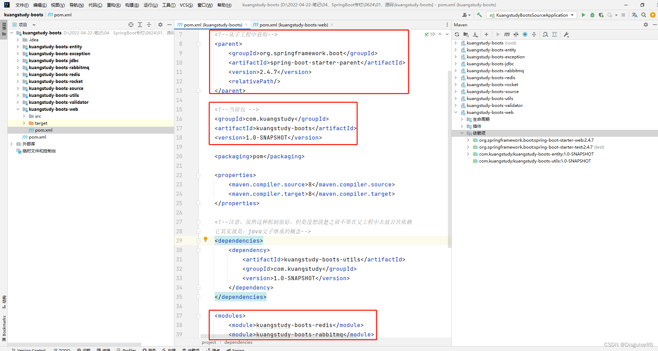The height and width of the screenshot is (351, 658).
Task: Add a Maven project with plus icon
Action: point(486,34)
